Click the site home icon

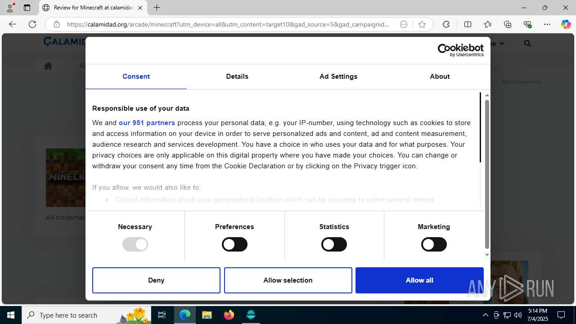coord(48,66)
